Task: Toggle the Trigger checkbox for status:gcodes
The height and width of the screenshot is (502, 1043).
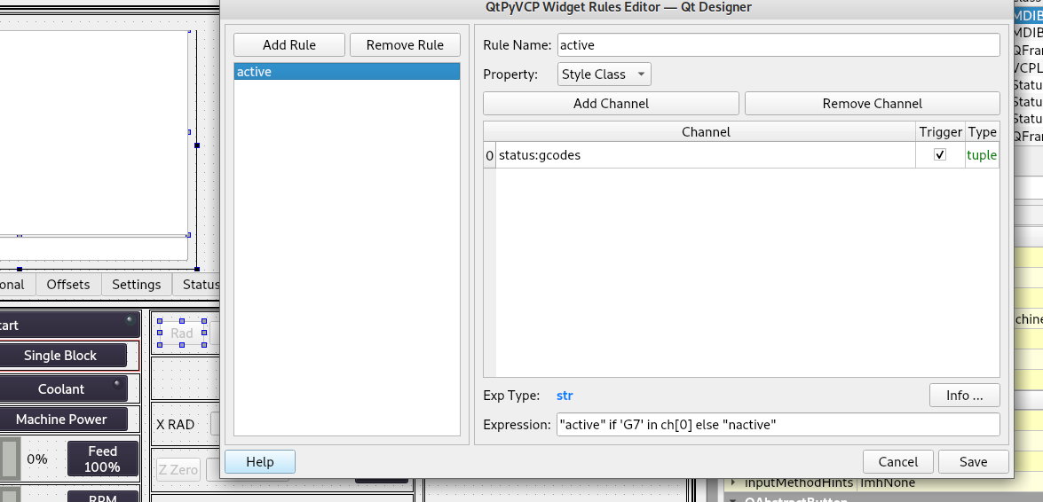Action: 940,155
